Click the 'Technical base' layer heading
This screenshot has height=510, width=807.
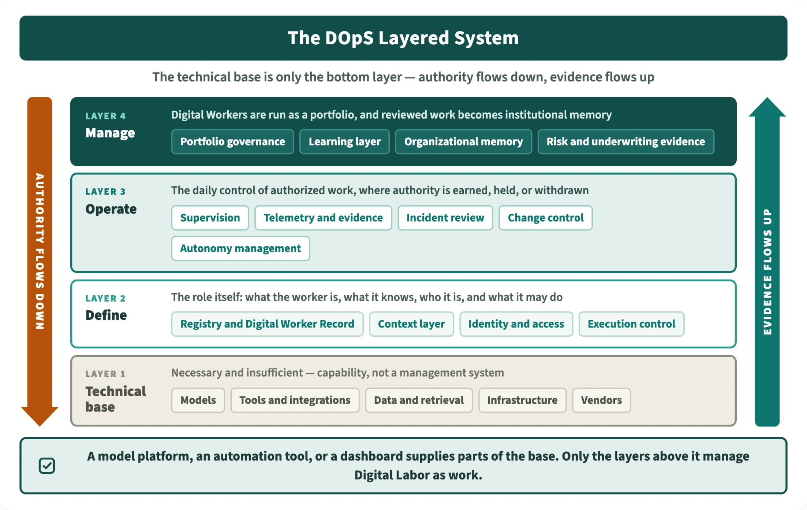(x=116, y=399)
